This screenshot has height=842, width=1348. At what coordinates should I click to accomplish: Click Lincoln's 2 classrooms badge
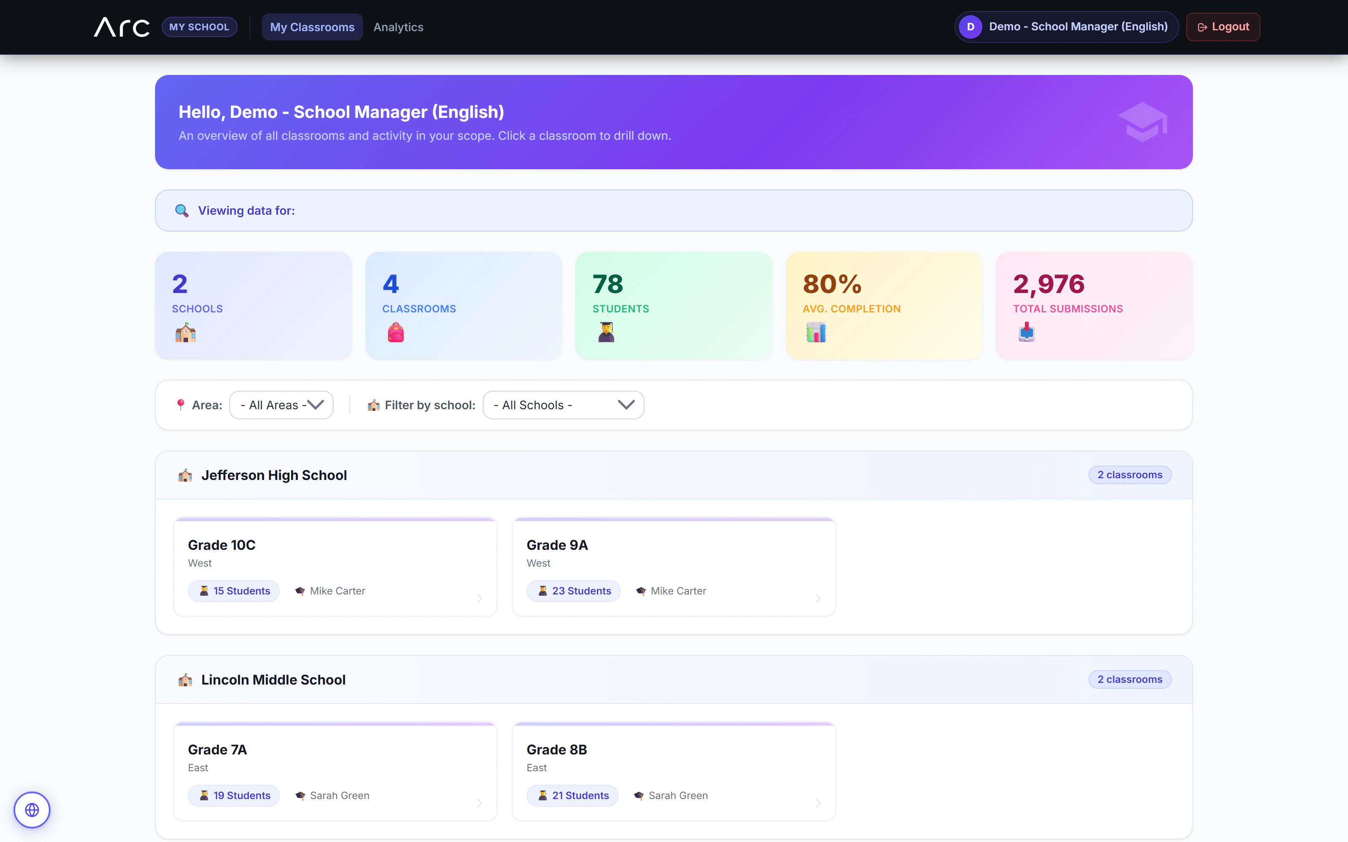[1130, 679]
